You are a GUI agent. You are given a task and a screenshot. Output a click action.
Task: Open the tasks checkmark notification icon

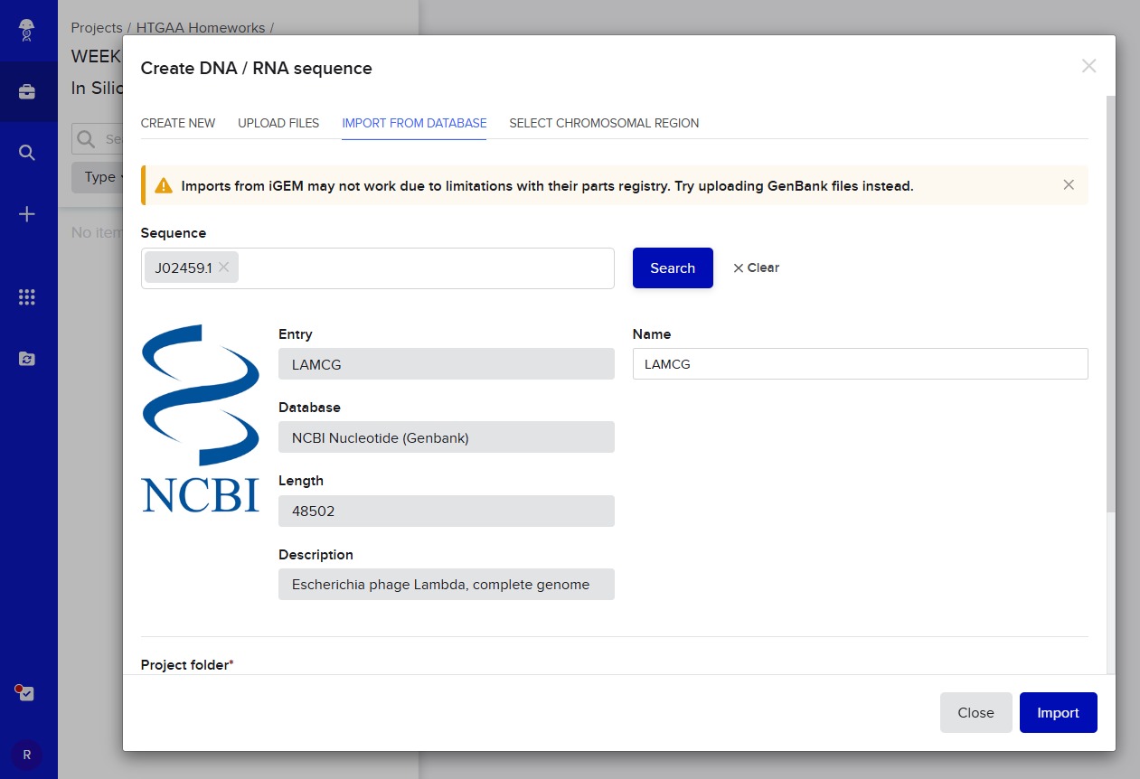[26, 693]
